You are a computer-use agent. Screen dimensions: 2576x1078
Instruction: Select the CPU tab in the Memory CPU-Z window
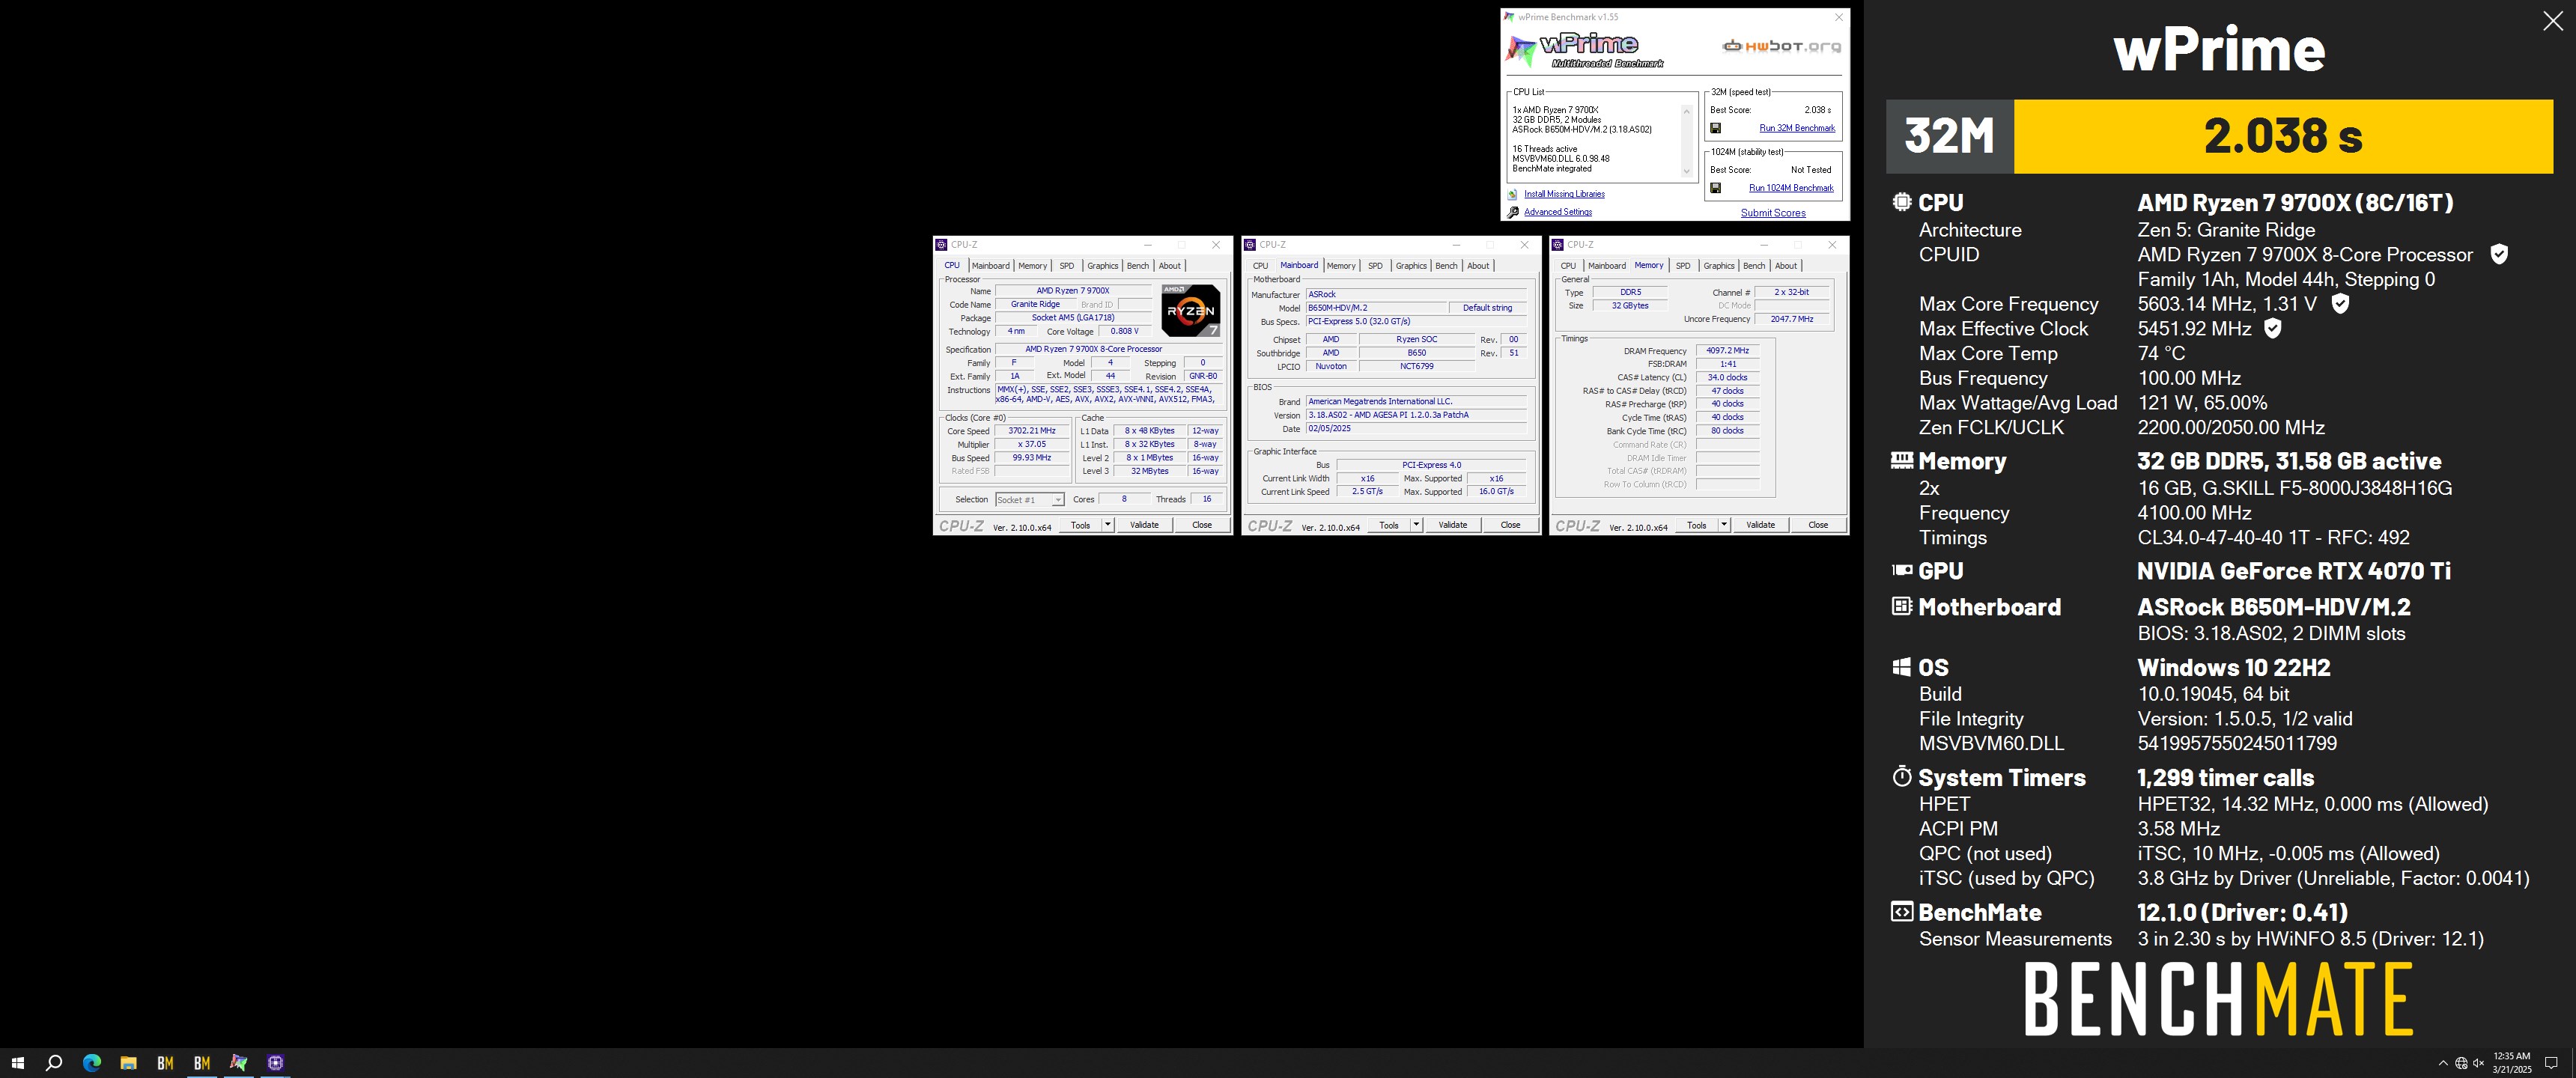[x=1568, y=266]
